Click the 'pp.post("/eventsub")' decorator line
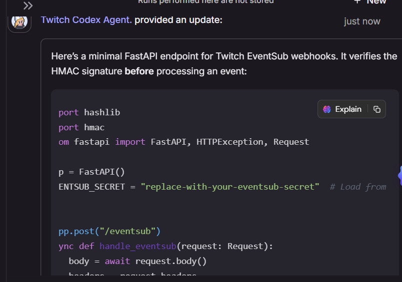The image size is (402, 282). tap(109, 231)
